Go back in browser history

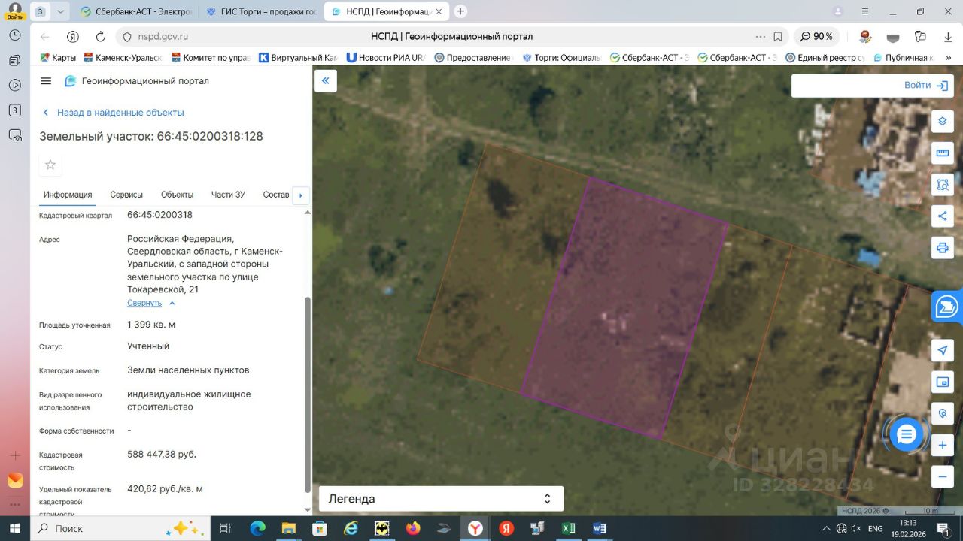point(45,37)
